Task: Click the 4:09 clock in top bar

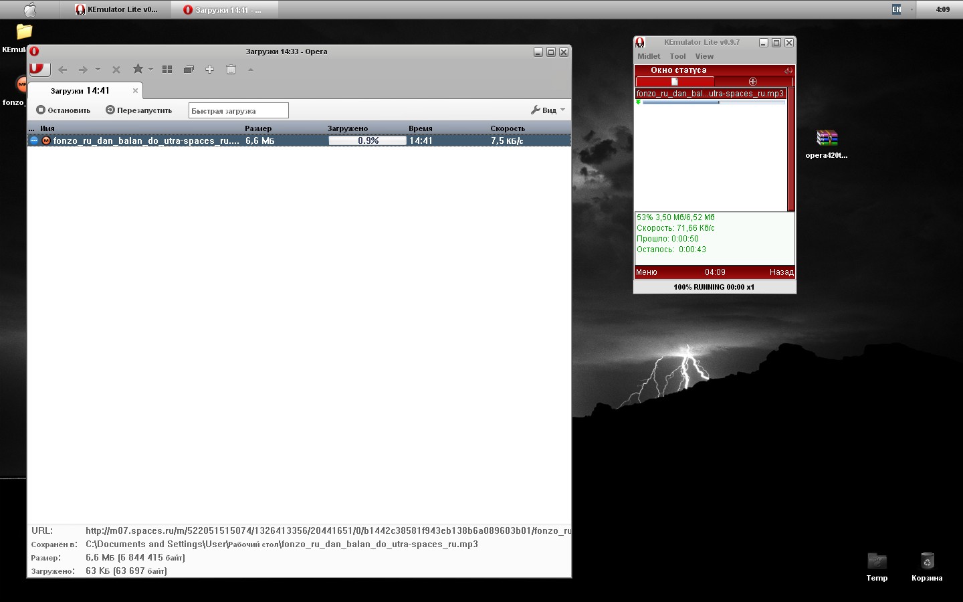Action: coord(943,9)
